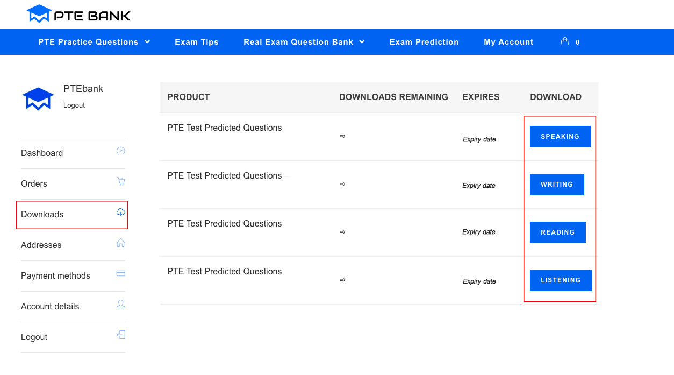Select the Dashboard sidebar icon
This screenshot has width=674, height=375.
pos(121,152)
